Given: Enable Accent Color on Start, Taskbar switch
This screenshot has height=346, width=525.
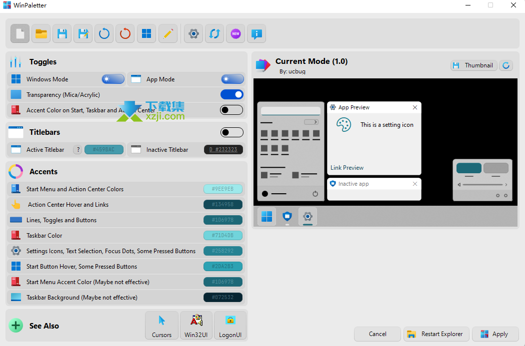Looking at the screenshot, I should point(231,110).
